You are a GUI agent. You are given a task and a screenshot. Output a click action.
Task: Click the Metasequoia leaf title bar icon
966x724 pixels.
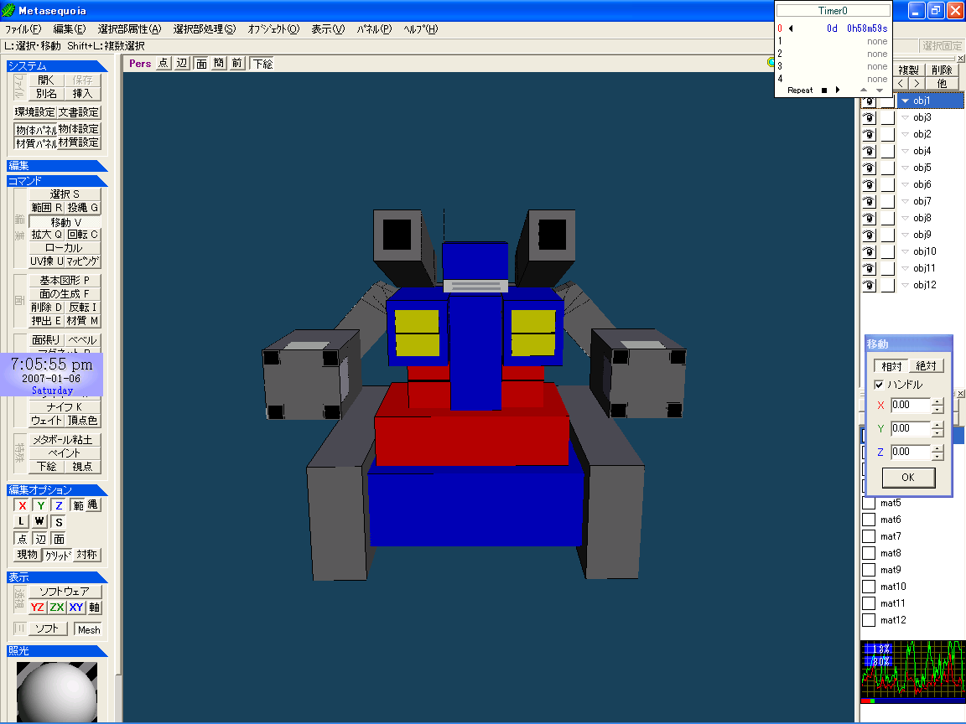(x=8, y=10)
